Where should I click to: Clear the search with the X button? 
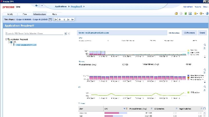point(69,34)
